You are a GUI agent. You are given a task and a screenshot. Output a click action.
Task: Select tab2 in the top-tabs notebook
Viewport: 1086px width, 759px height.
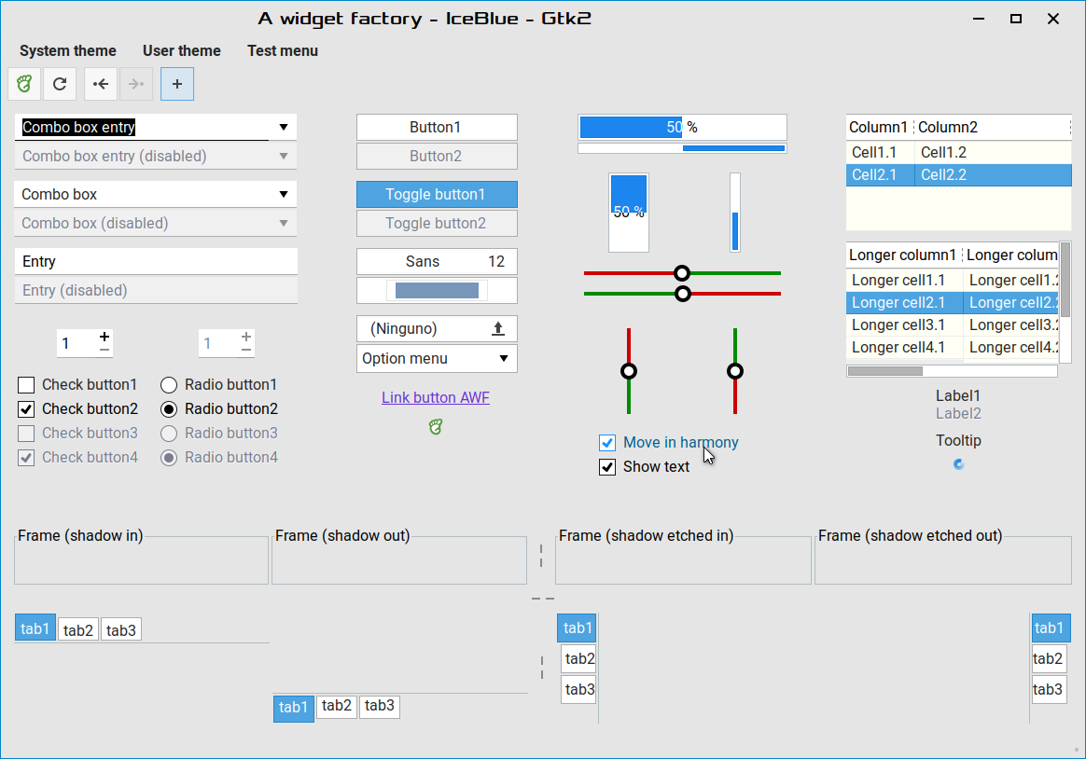pyautogui.click(x=78, y=629)
